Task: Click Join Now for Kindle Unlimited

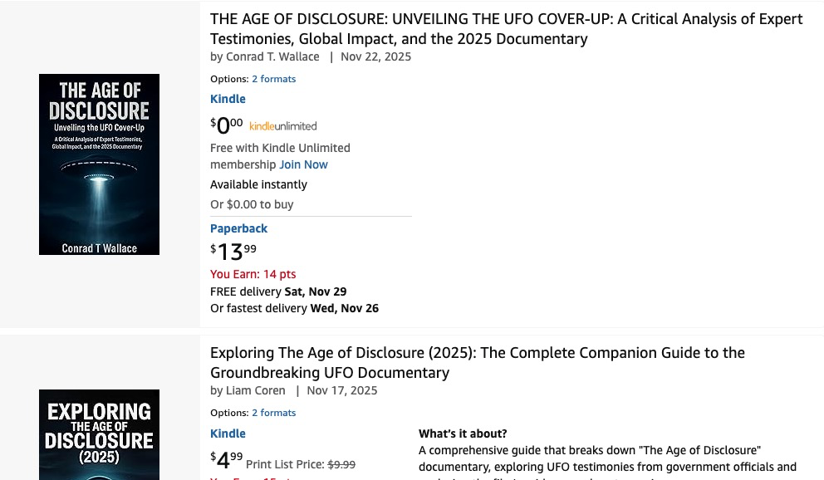Action: click(303, 164)
